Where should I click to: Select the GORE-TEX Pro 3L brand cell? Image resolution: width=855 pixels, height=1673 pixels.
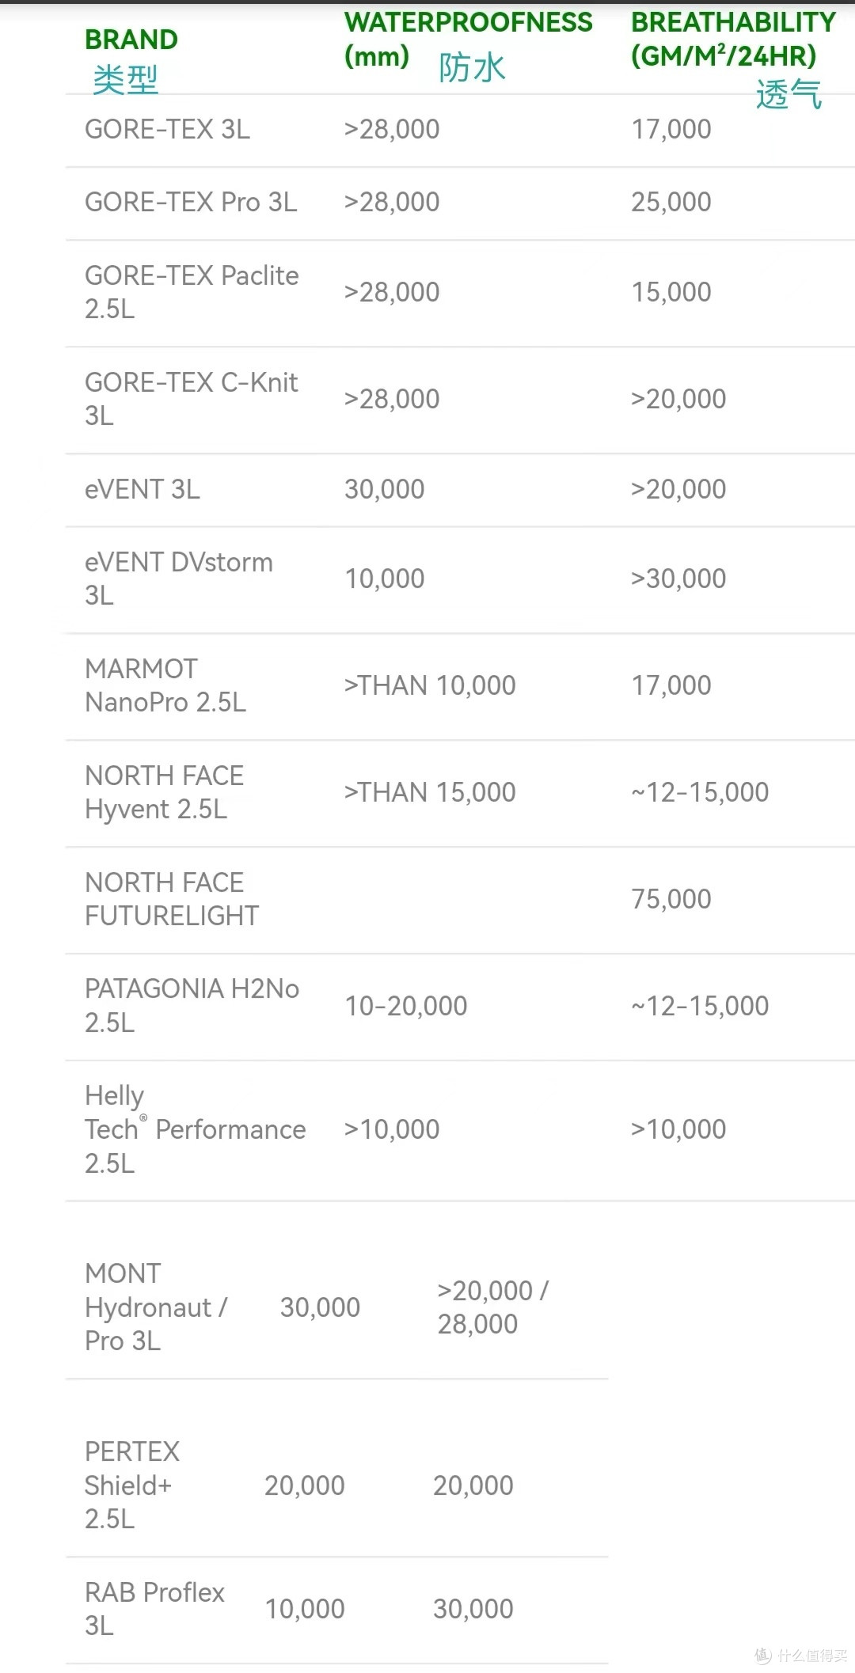point(191,202)
